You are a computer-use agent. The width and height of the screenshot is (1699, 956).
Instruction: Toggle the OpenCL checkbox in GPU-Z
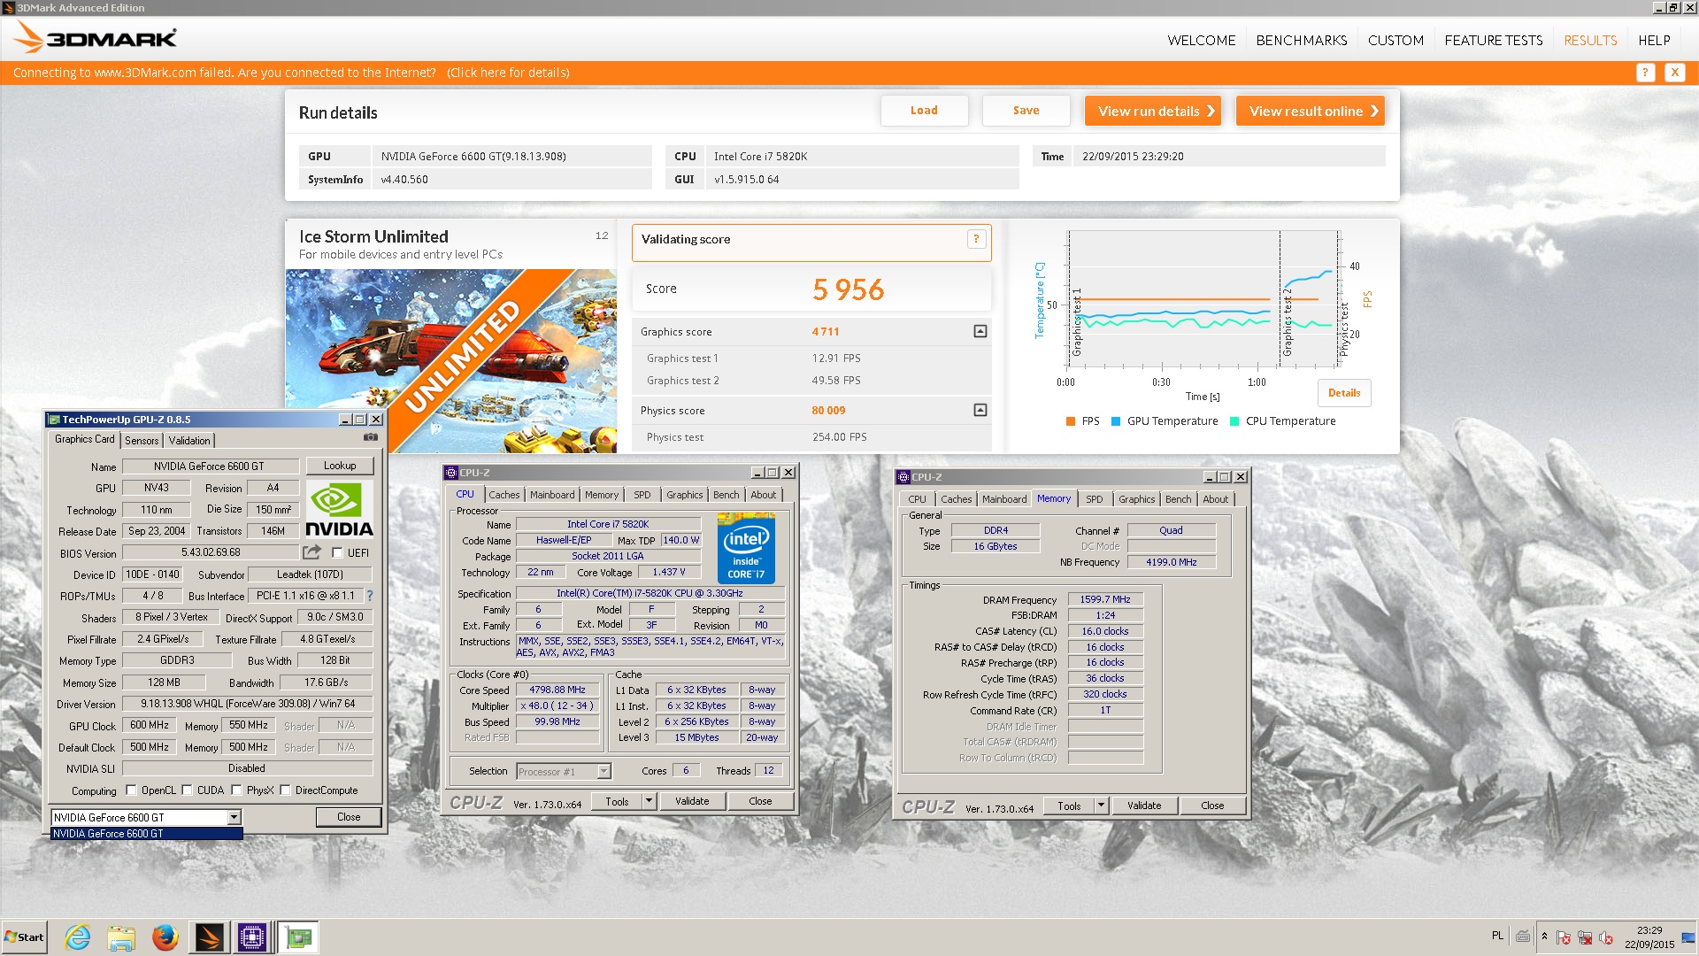coord(131,790)
